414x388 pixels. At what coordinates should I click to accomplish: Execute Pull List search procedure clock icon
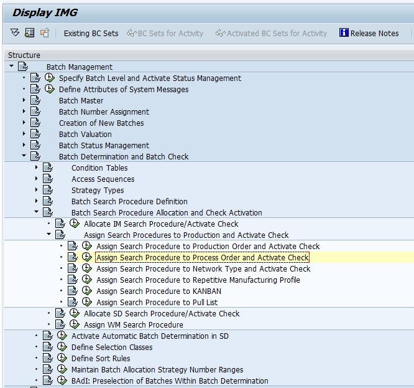87,302
